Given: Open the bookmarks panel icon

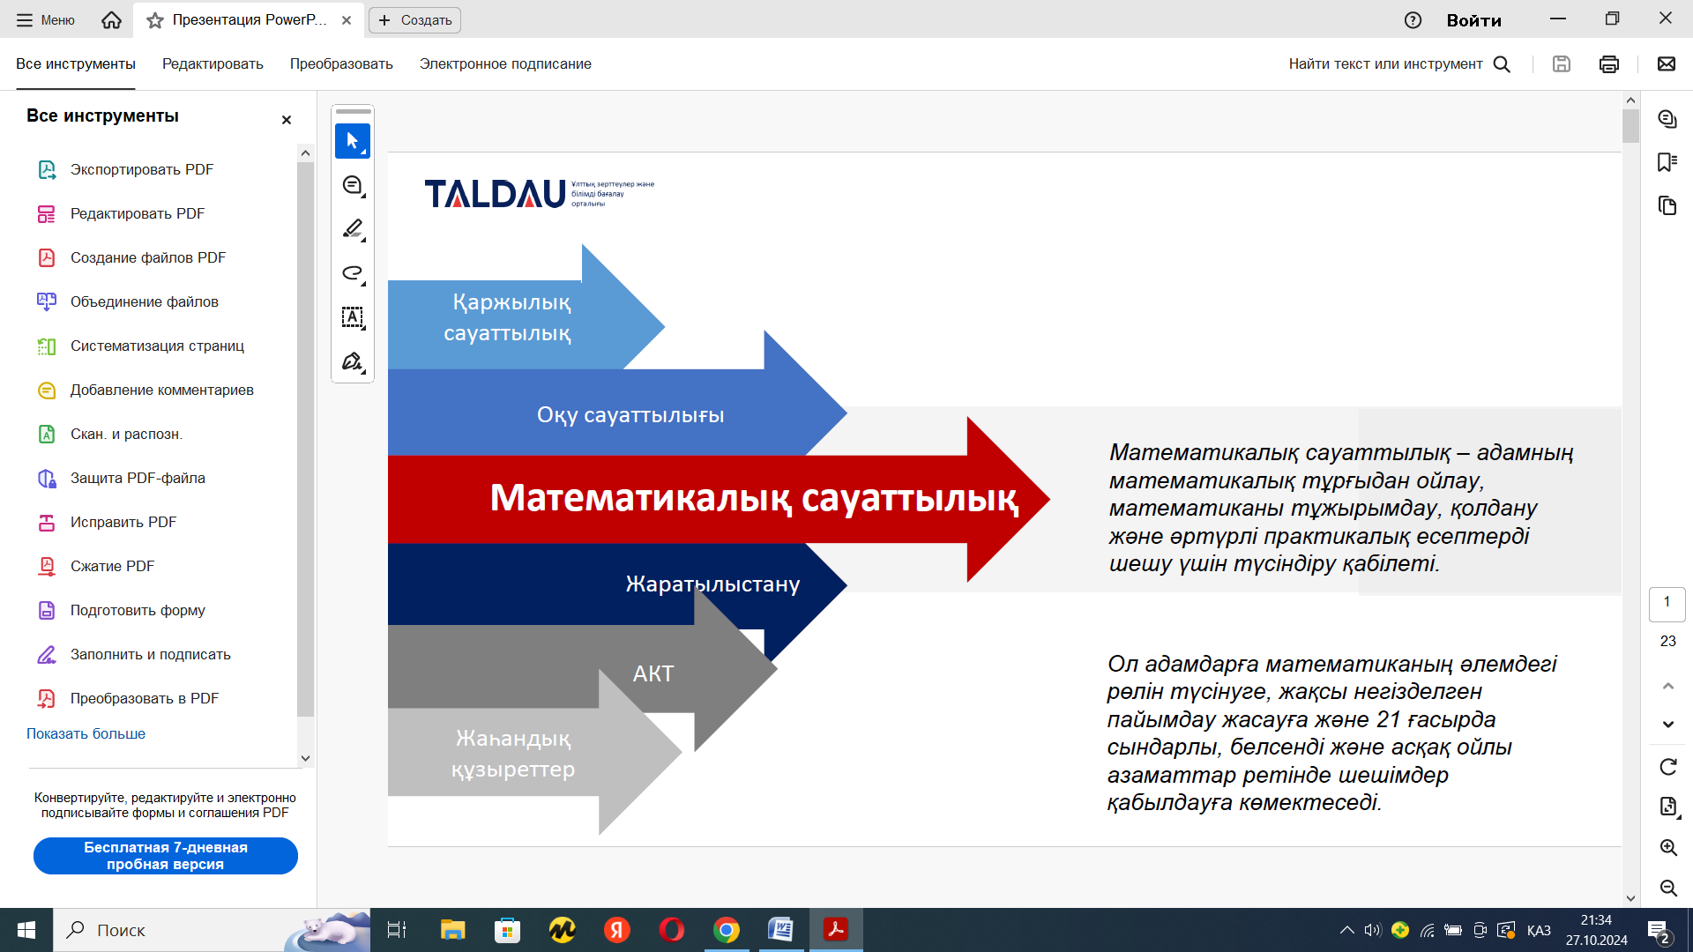Looking at the screenshot, I should click(1667, 162).
